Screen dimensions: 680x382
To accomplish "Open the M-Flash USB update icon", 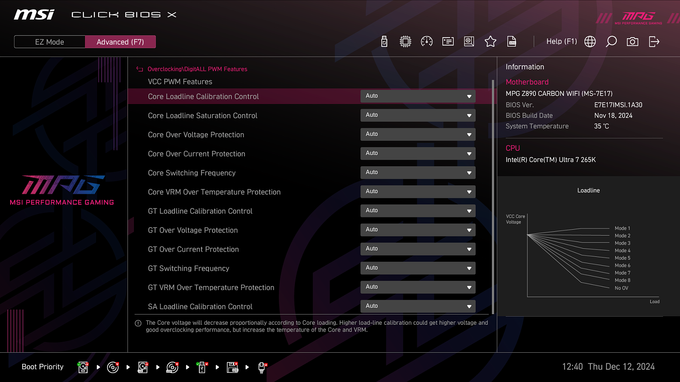I will 384,42.
